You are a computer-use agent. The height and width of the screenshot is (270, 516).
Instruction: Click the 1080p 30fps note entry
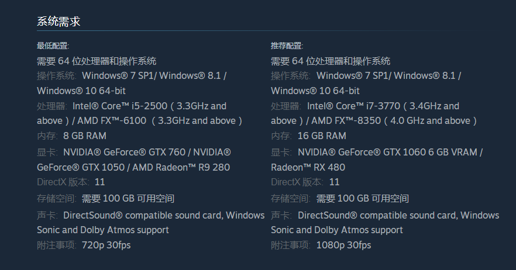[343, 245]
